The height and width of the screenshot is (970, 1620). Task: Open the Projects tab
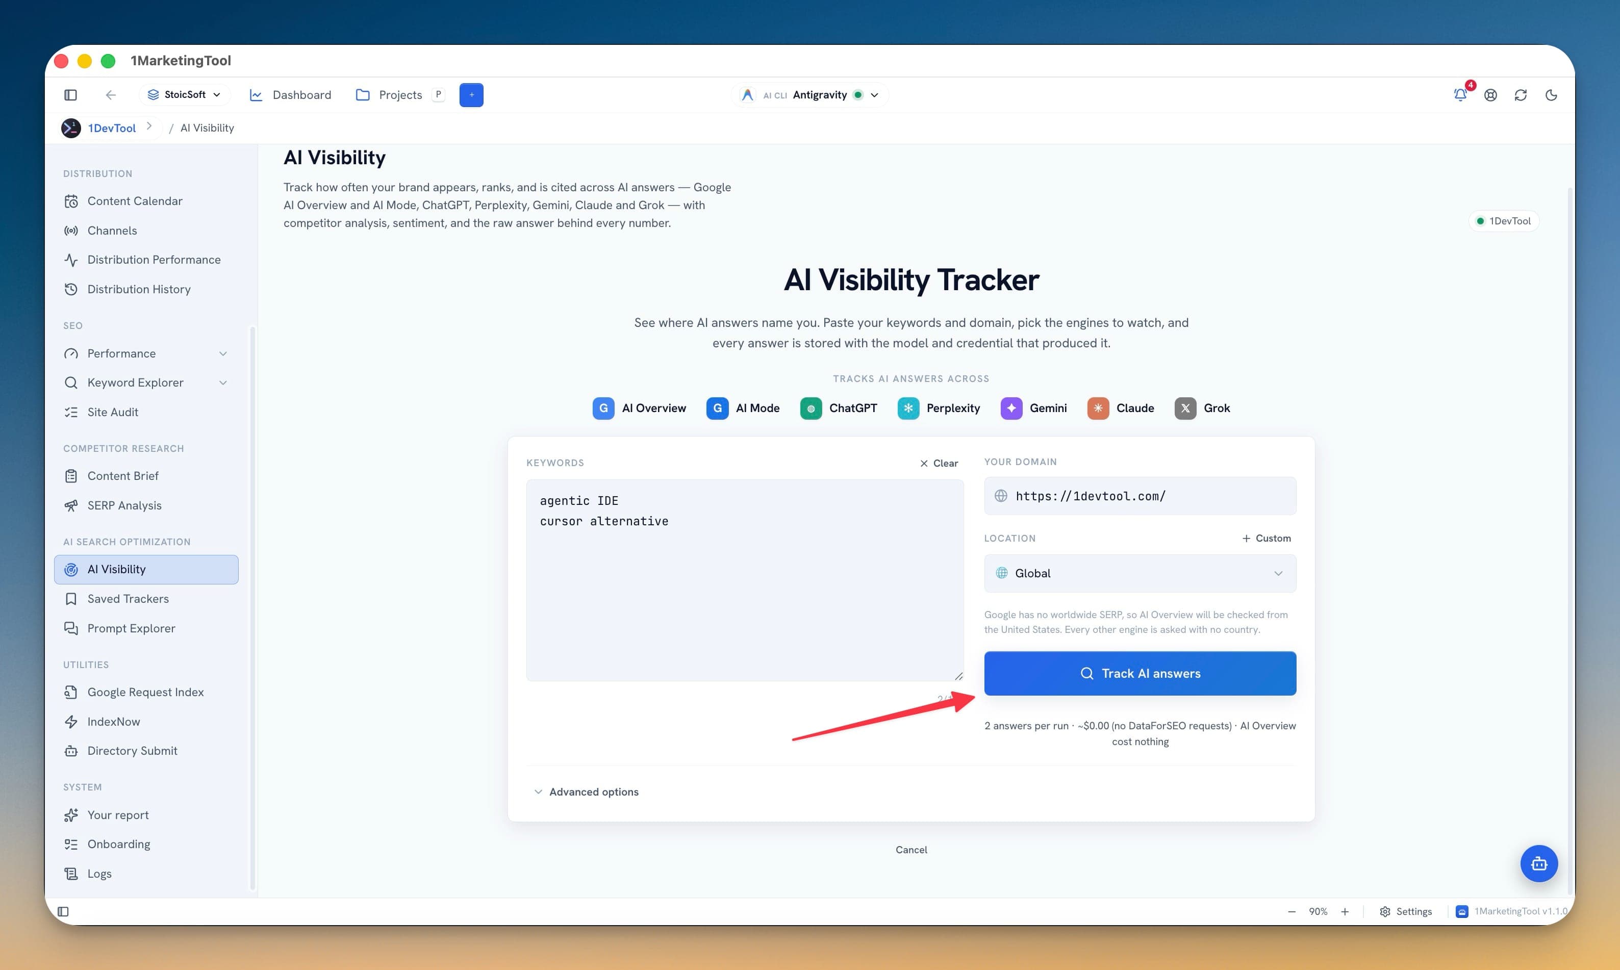coord(389,95)
